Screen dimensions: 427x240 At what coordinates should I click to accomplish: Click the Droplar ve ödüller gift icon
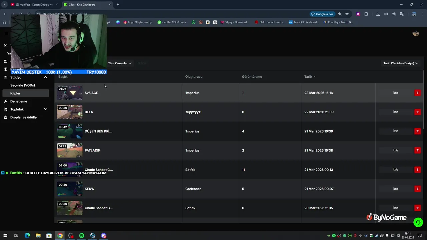5,117
